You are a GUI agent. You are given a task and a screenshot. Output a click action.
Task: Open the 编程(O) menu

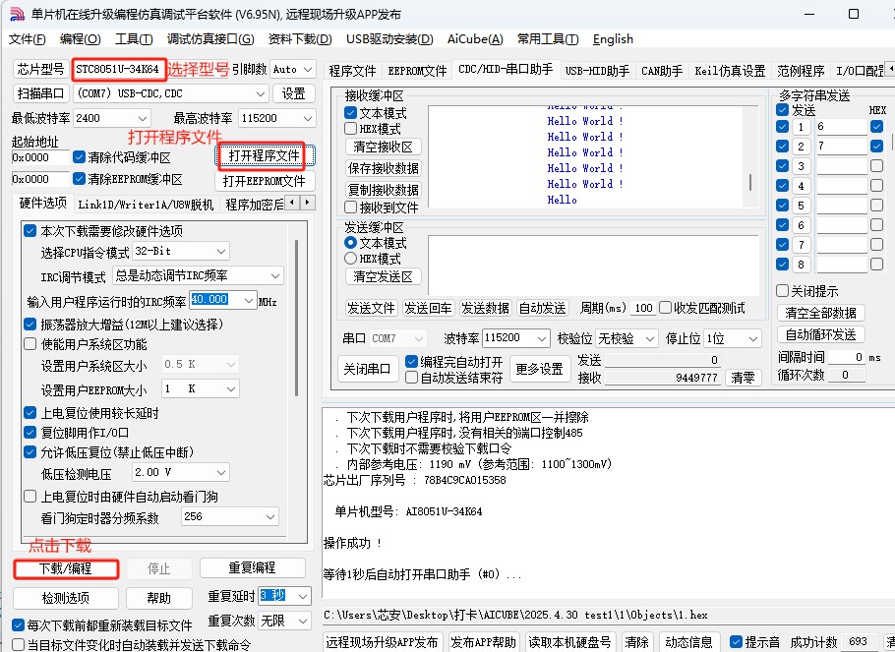point(80,38)
